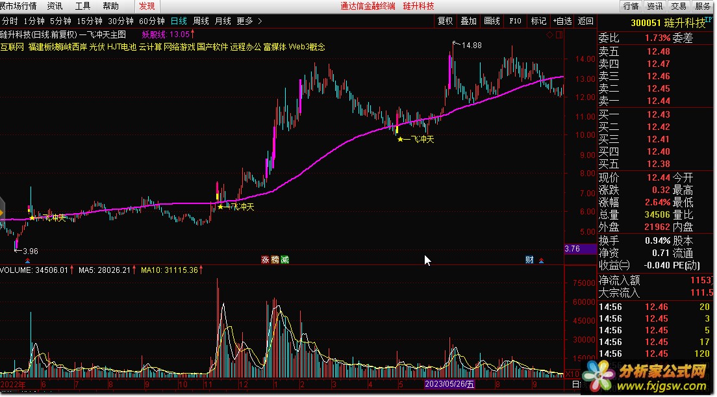
Task: Click the red 涨 event marker
Action: pyautogui.click(x=265, y=260)
